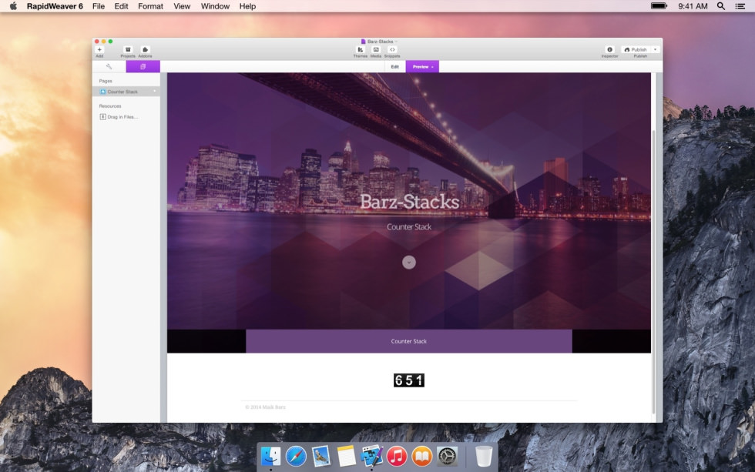Click the Pages section header
The width and height of the screenshot is (755, 472).
pos(106,81)
